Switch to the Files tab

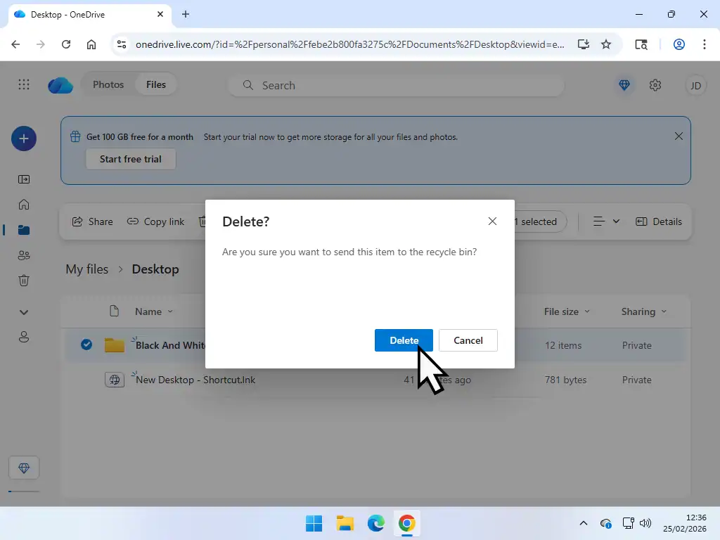point(155,84)
